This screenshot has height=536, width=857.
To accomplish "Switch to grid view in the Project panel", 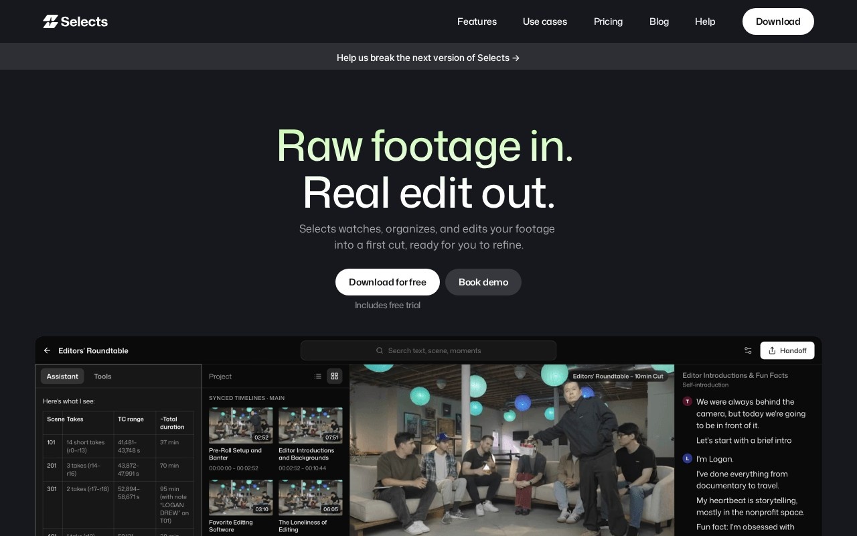I will [334, 376].
